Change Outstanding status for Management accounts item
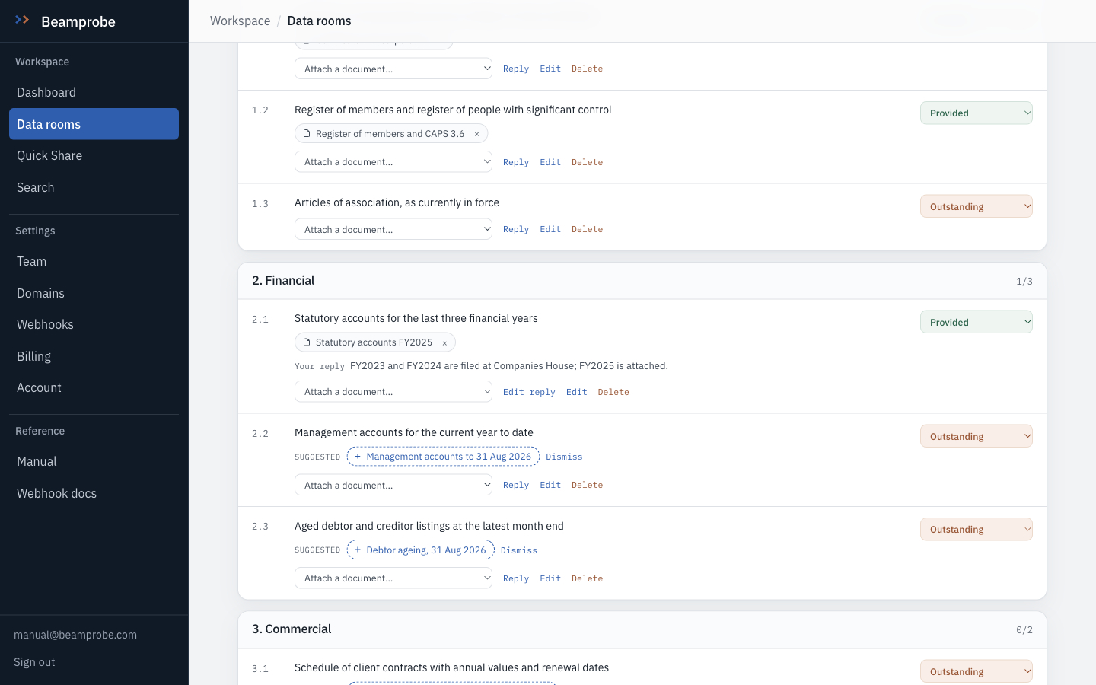This screenshot has width=1096, height=685. coord(976,437)
